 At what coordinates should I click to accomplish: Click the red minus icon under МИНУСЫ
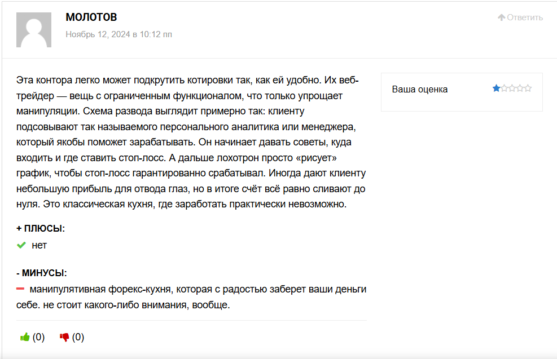20,289
